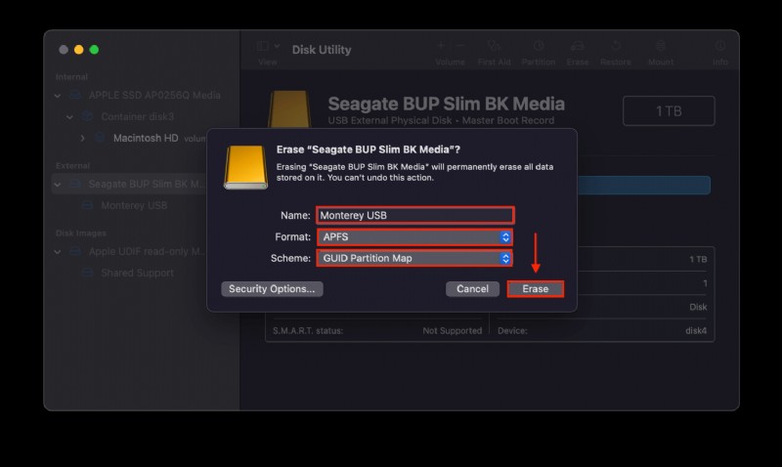Click the Partition toolbar icon
This screenshot has height=467, width=782.
pos(539,46)
